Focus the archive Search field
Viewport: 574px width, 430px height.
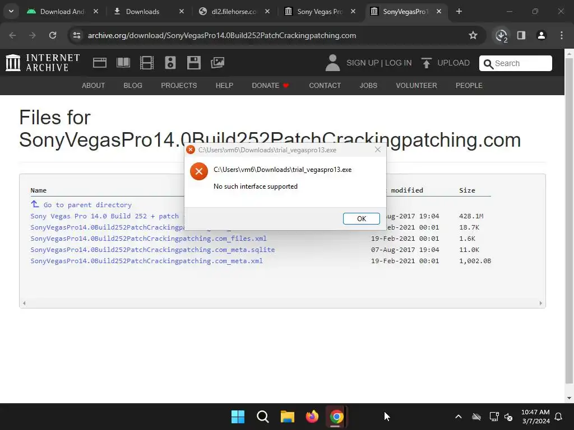click(x=516, y=63)
